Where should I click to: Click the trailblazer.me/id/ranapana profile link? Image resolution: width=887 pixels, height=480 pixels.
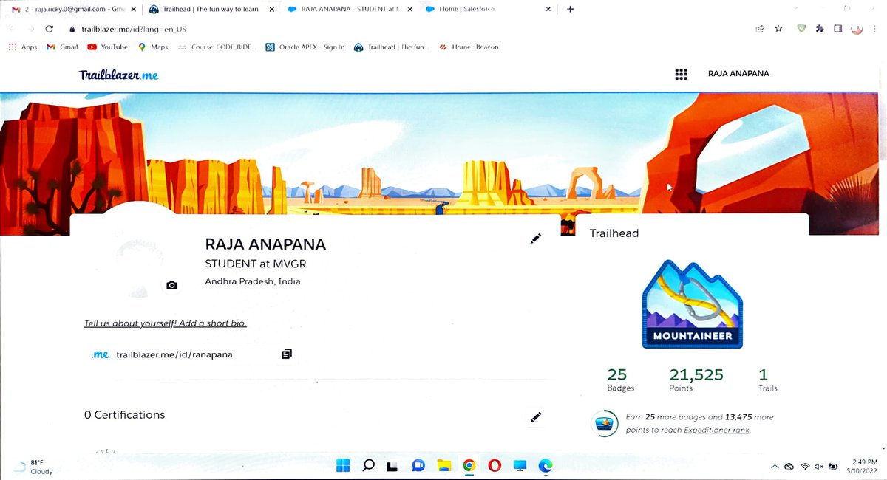click(174, 354)
